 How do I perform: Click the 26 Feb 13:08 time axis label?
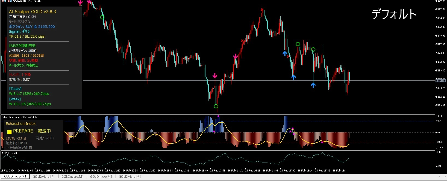(x=165, y=170)
